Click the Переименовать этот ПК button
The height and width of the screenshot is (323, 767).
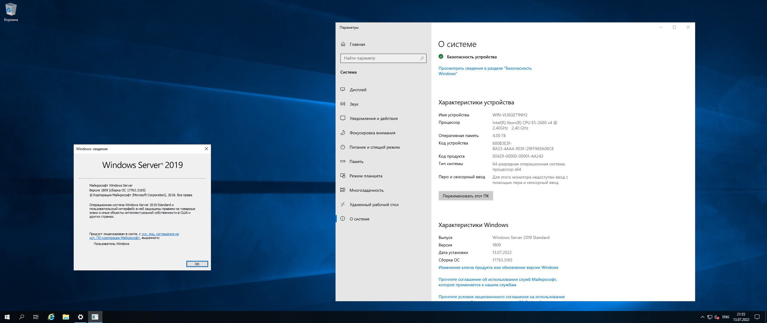pyautogui.click(x=466, y=196)
